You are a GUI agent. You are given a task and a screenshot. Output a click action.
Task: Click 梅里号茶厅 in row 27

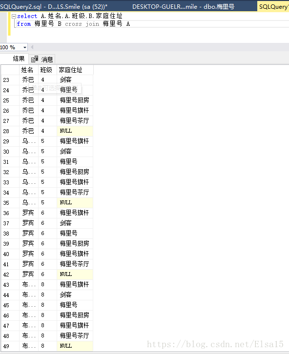75,121
